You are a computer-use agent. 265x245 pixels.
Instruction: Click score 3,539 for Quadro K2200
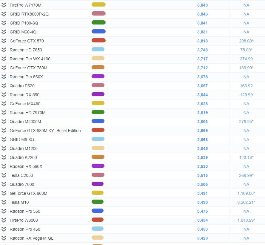coord(202,158)
